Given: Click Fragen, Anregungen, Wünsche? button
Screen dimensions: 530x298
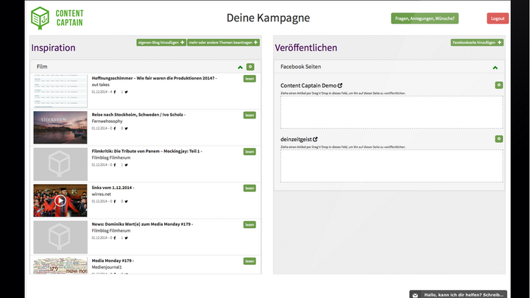Looking at the screenshot, I should [x=425, y=18].
